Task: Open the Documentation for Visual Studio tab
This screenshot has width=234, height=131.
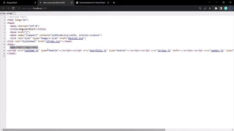Action: (x=92, y=3)
